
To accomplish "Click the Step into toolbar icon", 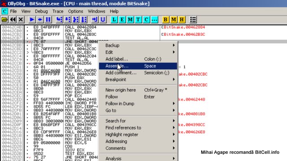I will click(x=60, y=20).
